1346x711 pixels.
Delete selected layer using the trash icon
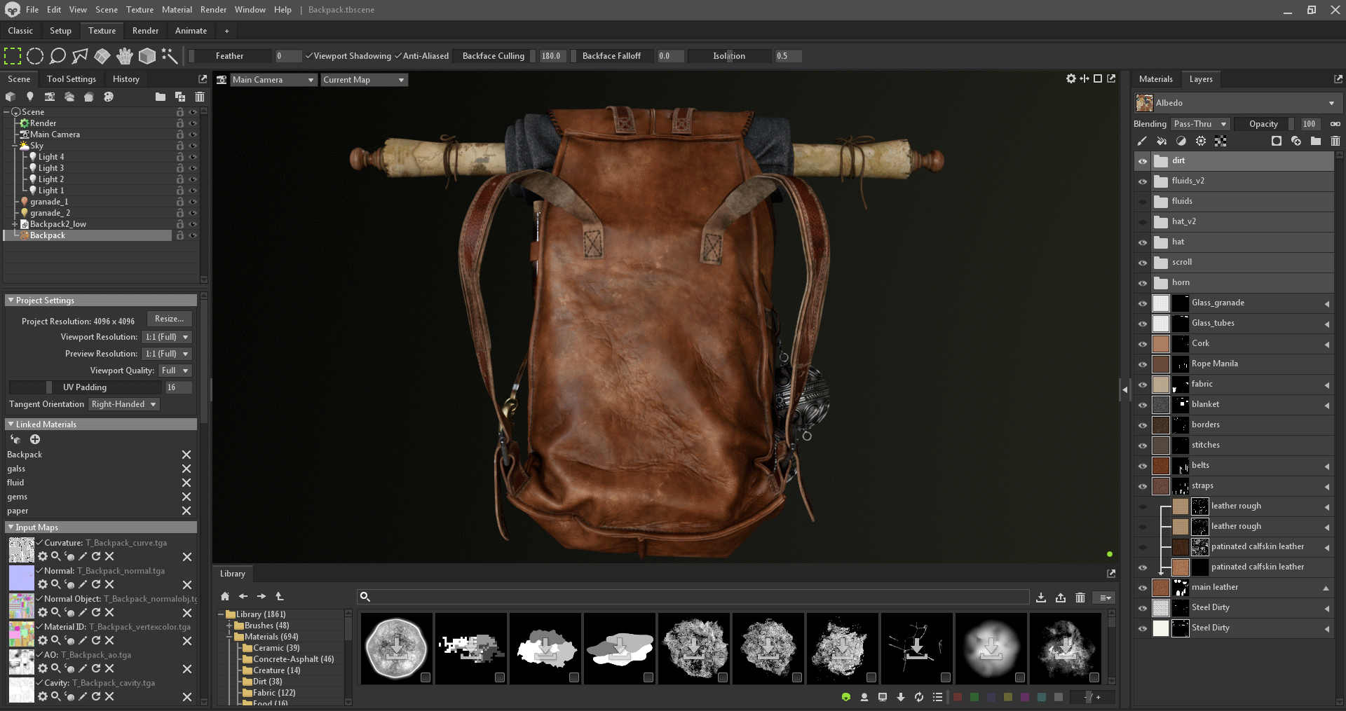point(1335,141)
